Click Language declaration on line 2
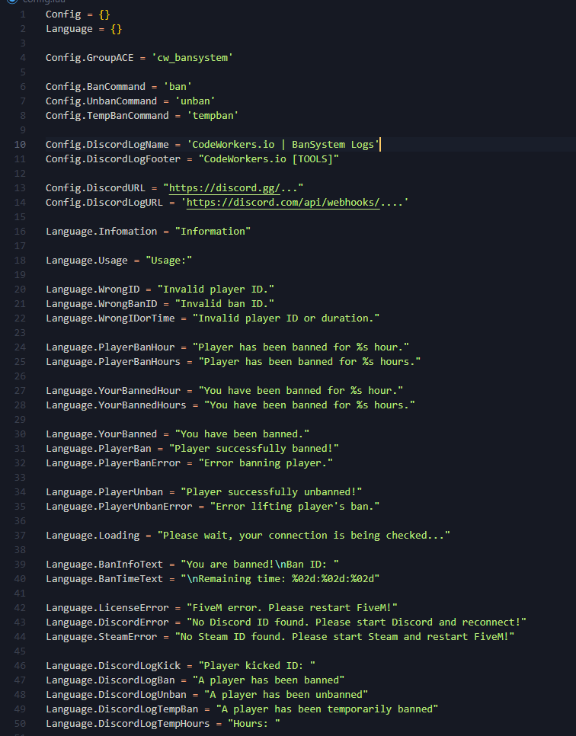Screen dimensions: 576x736 [x=69, y=29]
